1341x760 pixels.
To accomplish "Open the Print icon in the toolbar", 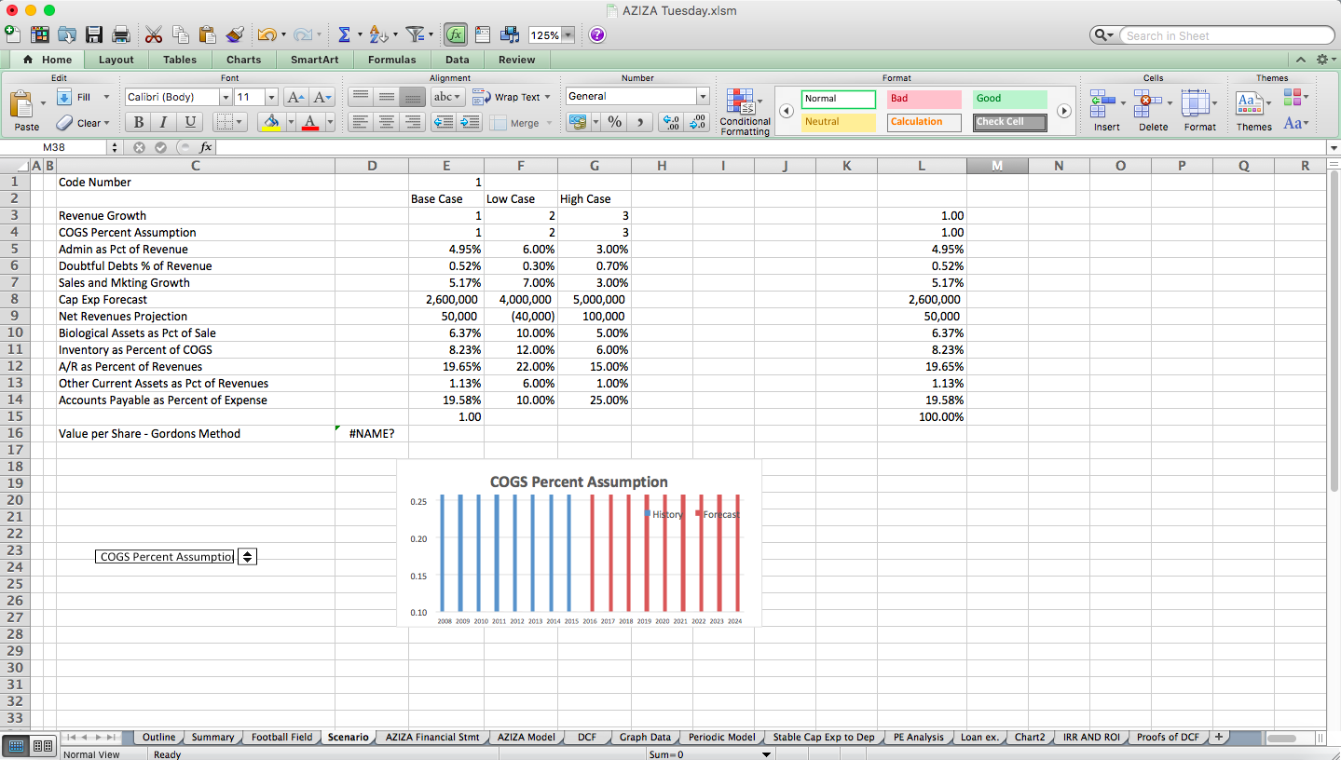I will [x=120, y=34].
